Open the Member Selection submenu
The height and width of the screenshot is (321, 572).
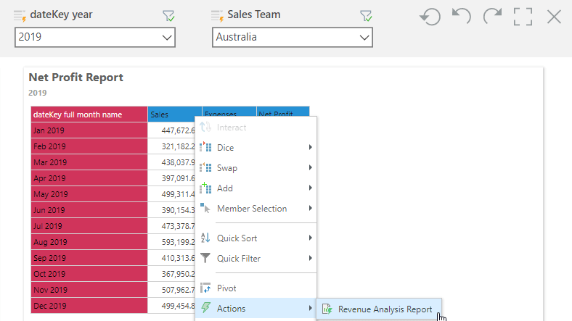click(x=256, y=209)
